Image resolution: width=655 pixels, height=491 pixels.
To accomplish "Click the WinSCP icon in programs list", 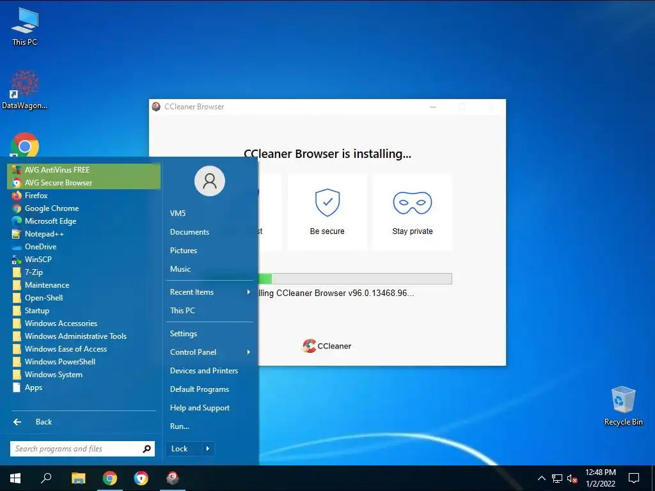I will (x=17, y=260).
